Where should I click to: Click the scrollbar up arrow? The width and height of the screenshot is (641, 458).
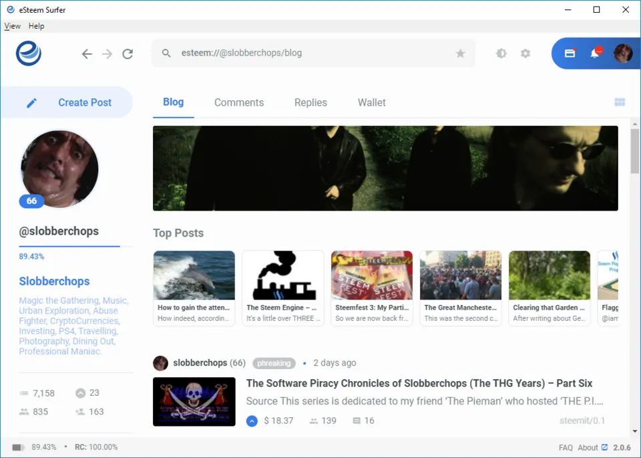coord(634,124)
